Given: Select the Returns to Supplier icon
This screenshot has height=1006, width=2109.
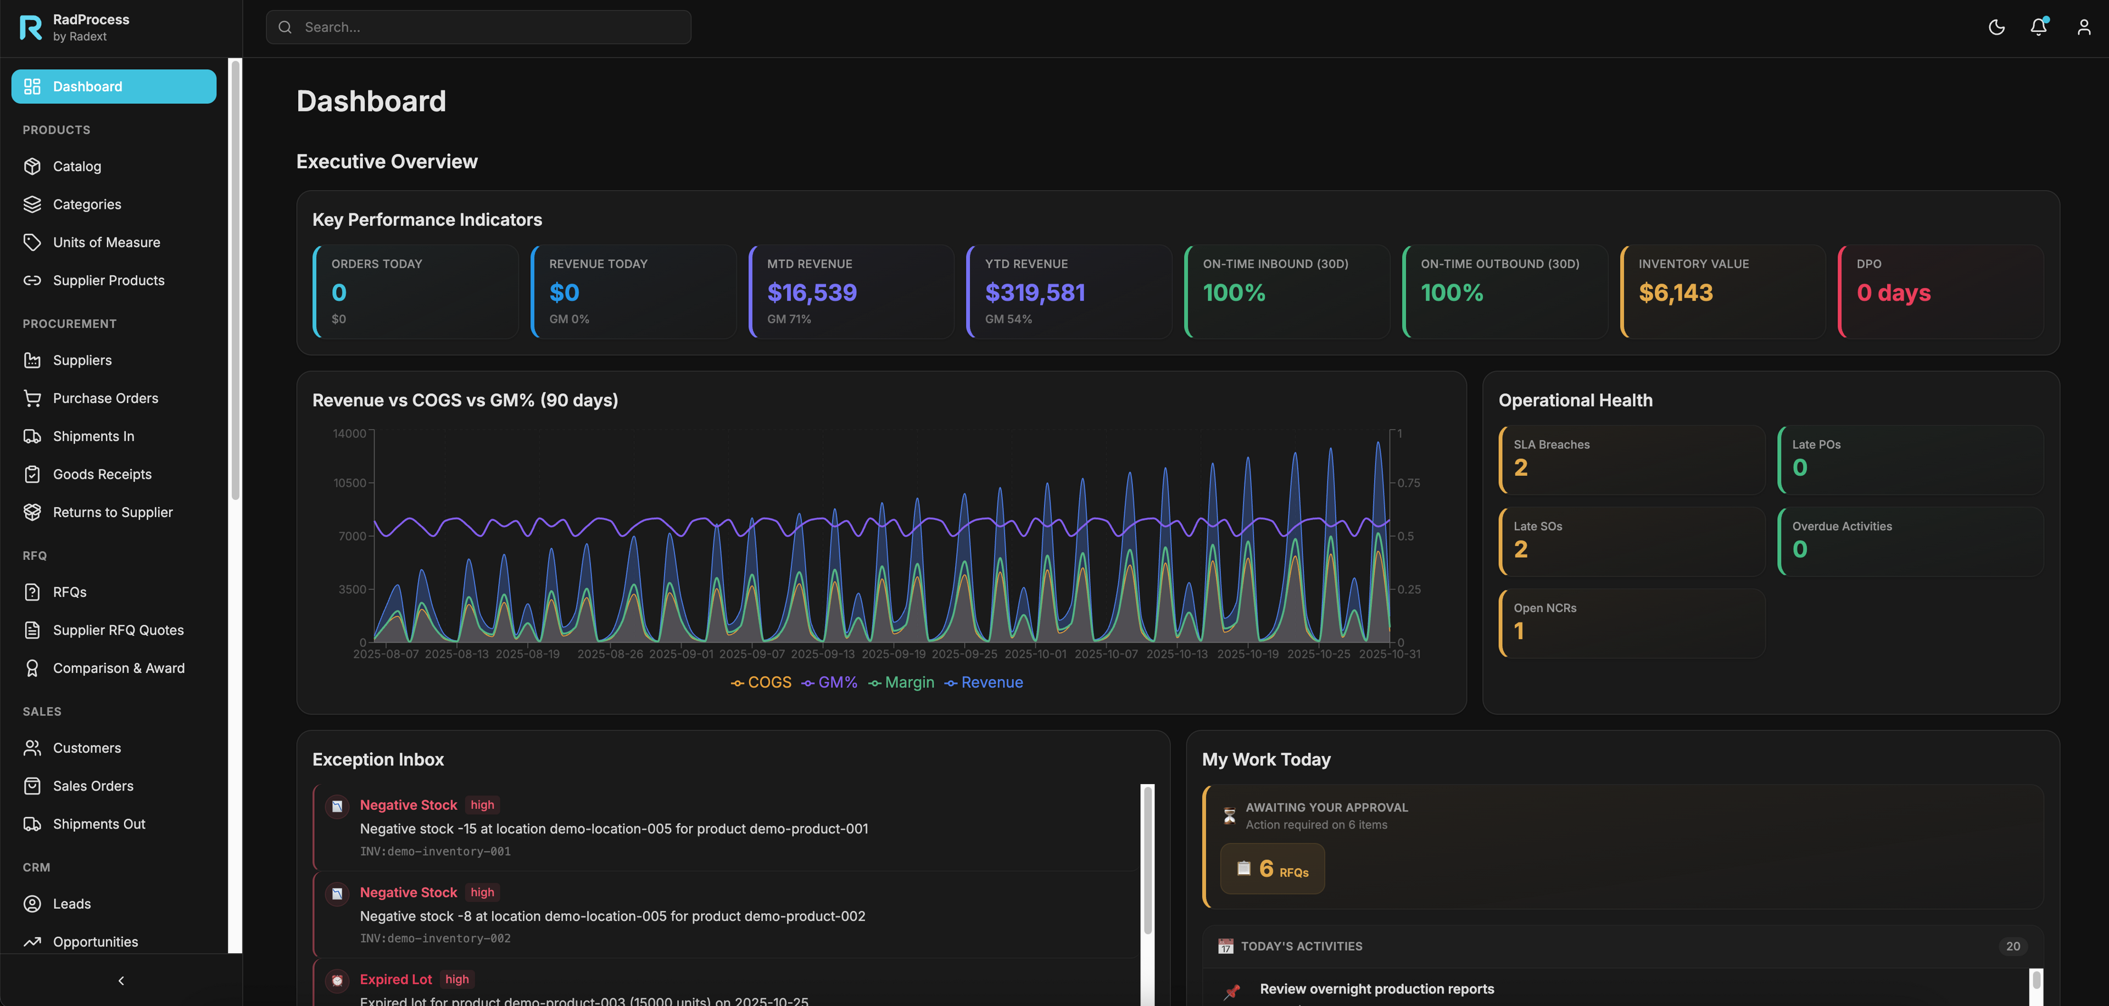Looking at the screenshot, I should (32, 512).
